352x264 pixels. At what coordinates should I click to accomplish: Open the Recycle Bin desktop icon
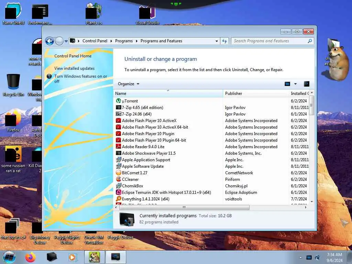point(13,85)
